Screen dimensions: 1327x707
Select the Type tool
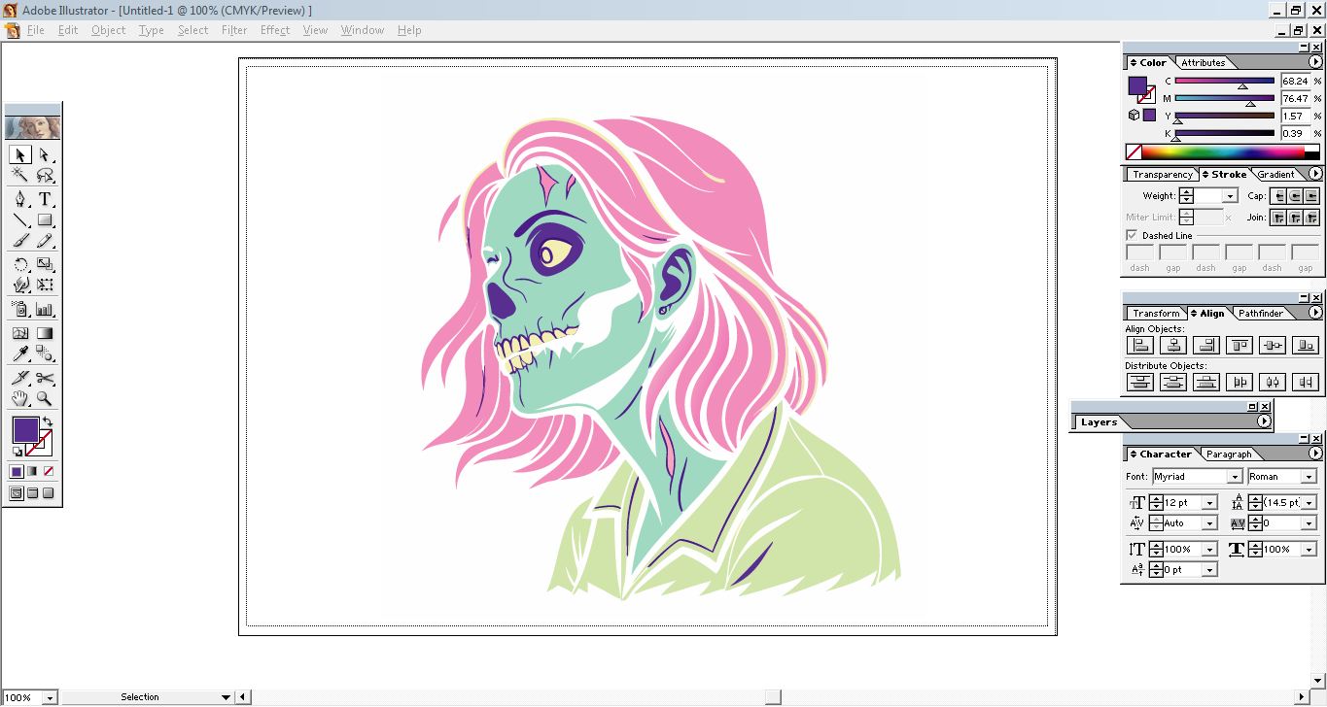pos(45,199)
